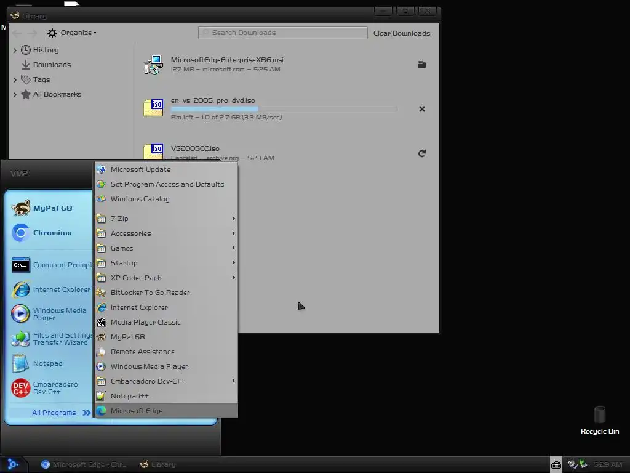
Task: Expand the Embarcadero Dev-C++ submenu
Action: pyautogui.click(x=166, y=381)
